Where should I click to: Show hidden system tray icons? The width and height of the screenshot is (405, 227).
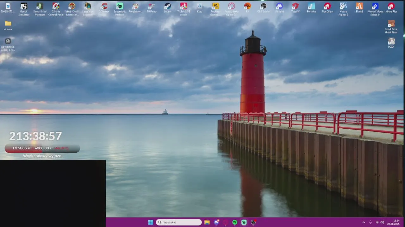pos(364,222)
